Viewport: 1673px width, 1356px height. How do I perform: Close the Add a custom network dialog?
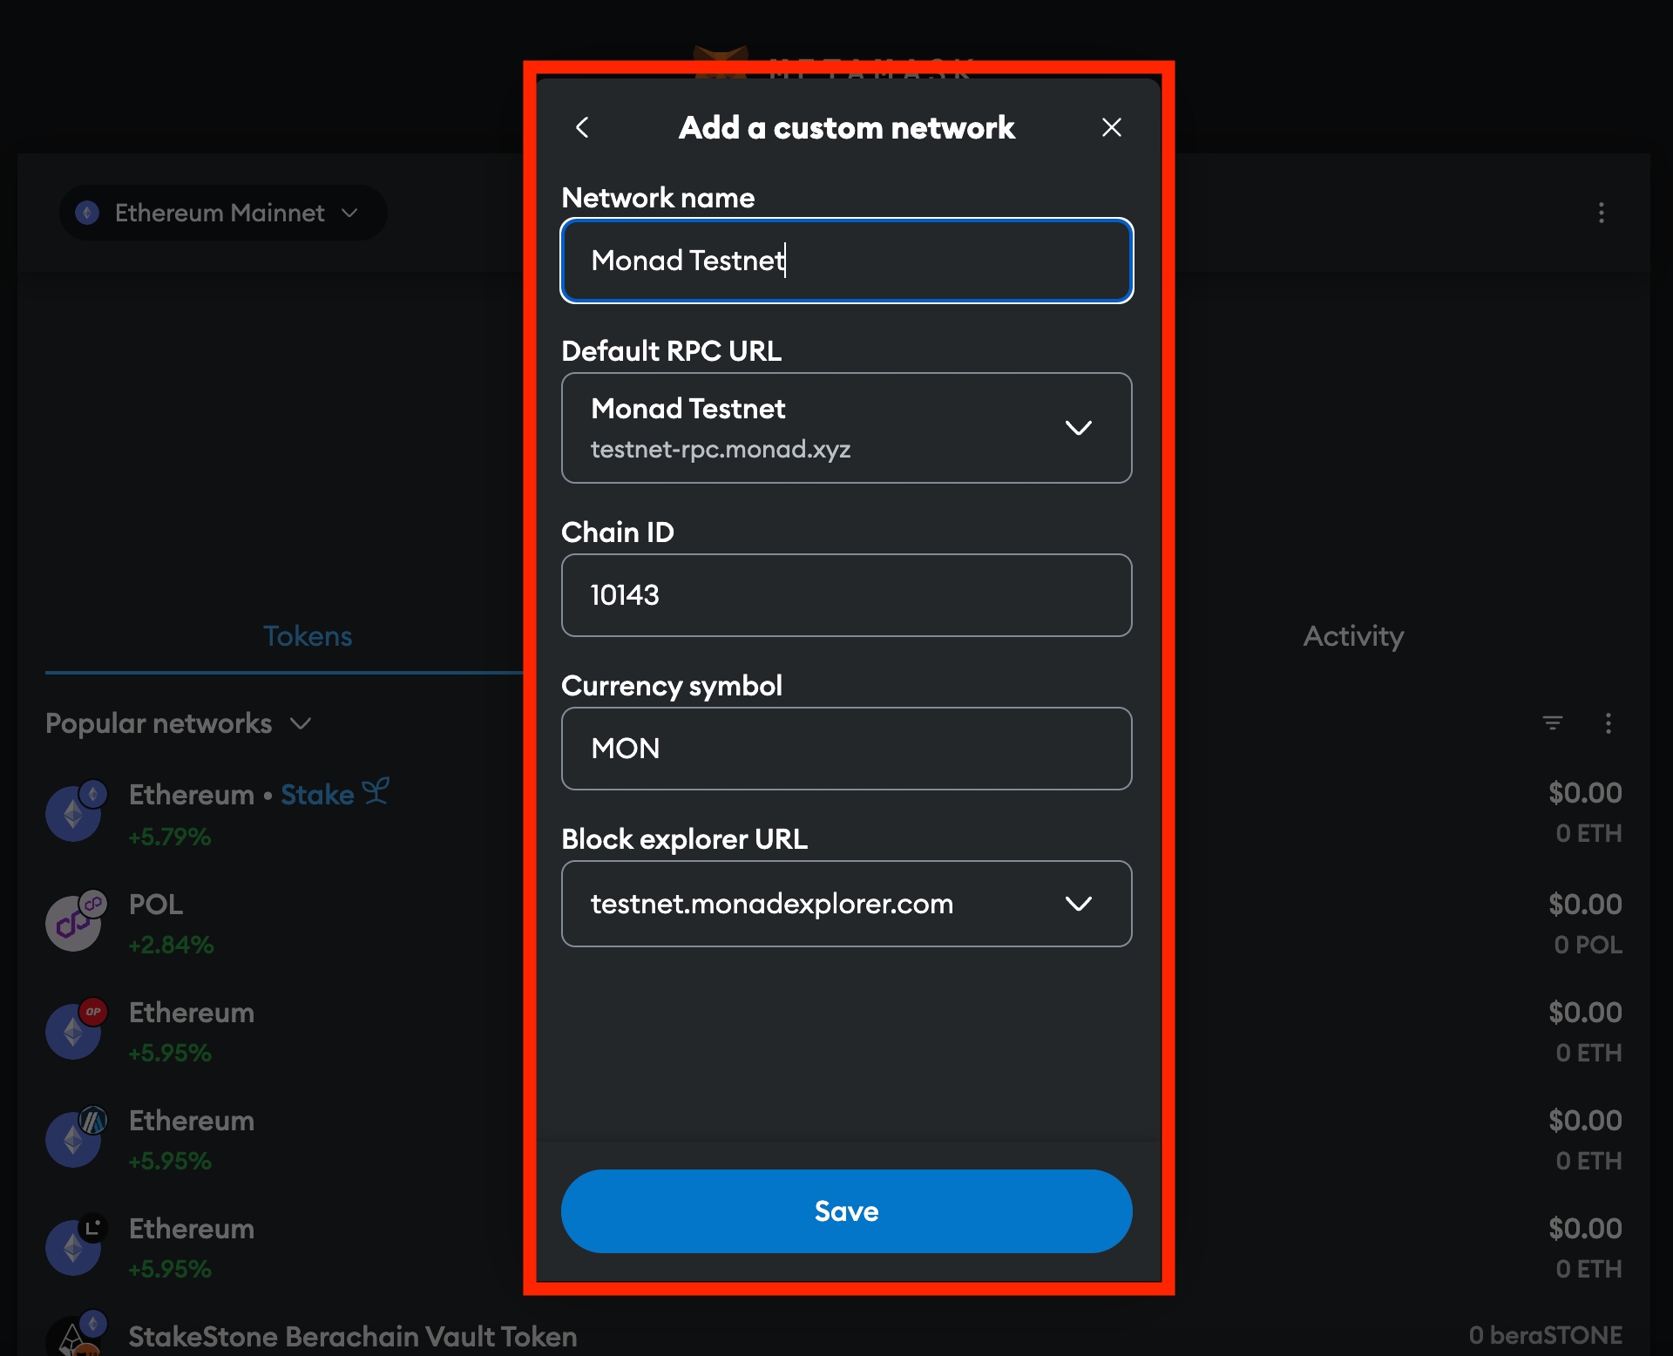1111,128
